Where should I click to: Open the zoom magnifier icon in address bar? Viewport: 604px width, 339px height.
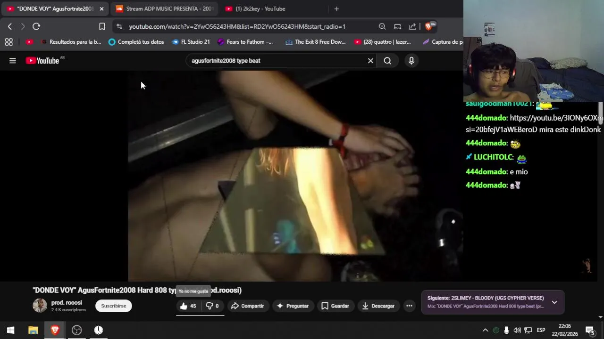pyautogui.click(x=382, y=26)
